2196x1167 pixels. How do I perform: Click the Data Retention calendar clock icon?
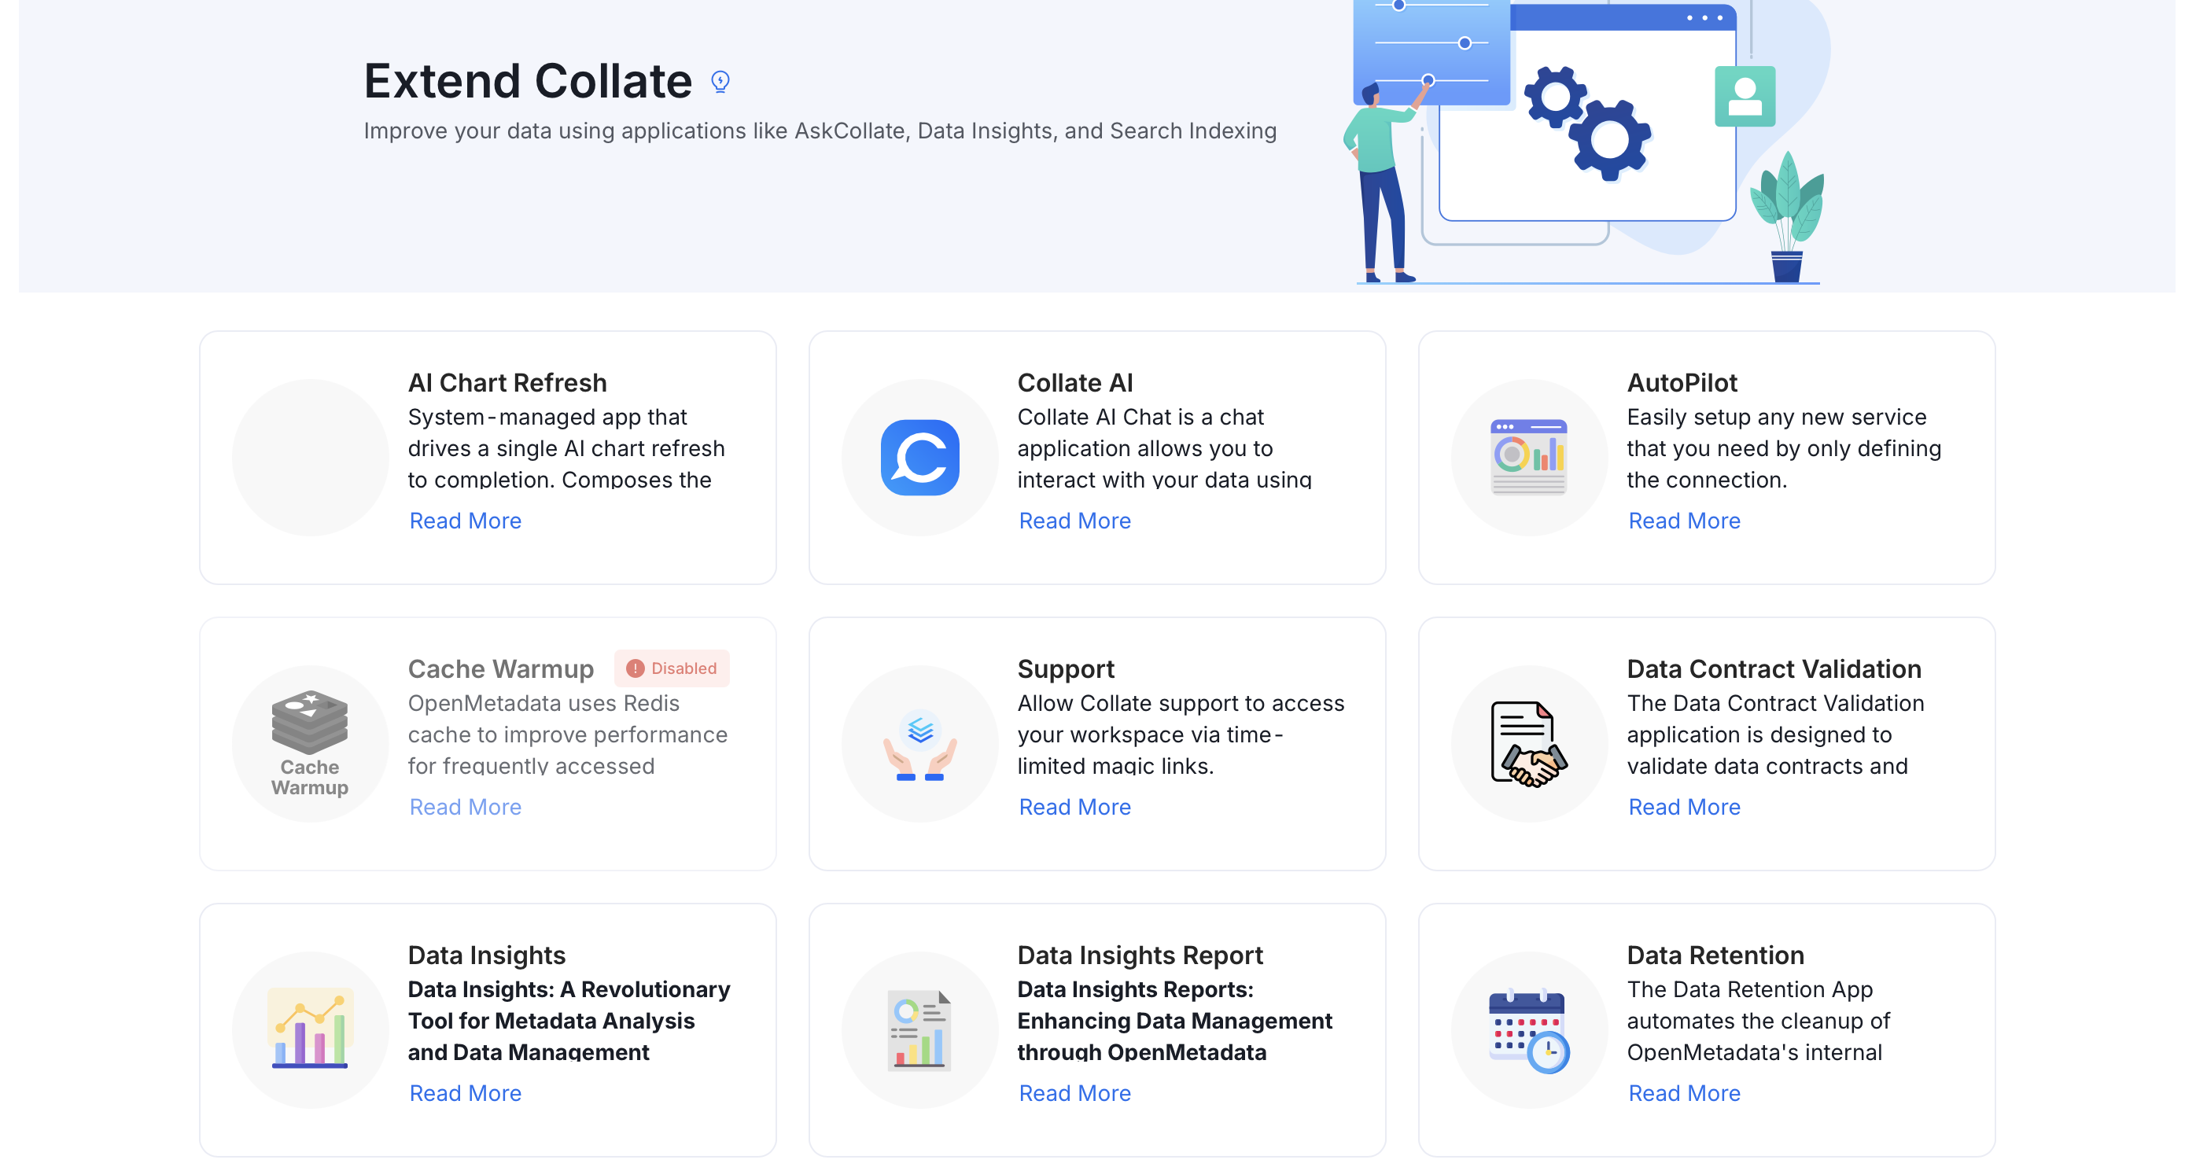(1528, 1031)
